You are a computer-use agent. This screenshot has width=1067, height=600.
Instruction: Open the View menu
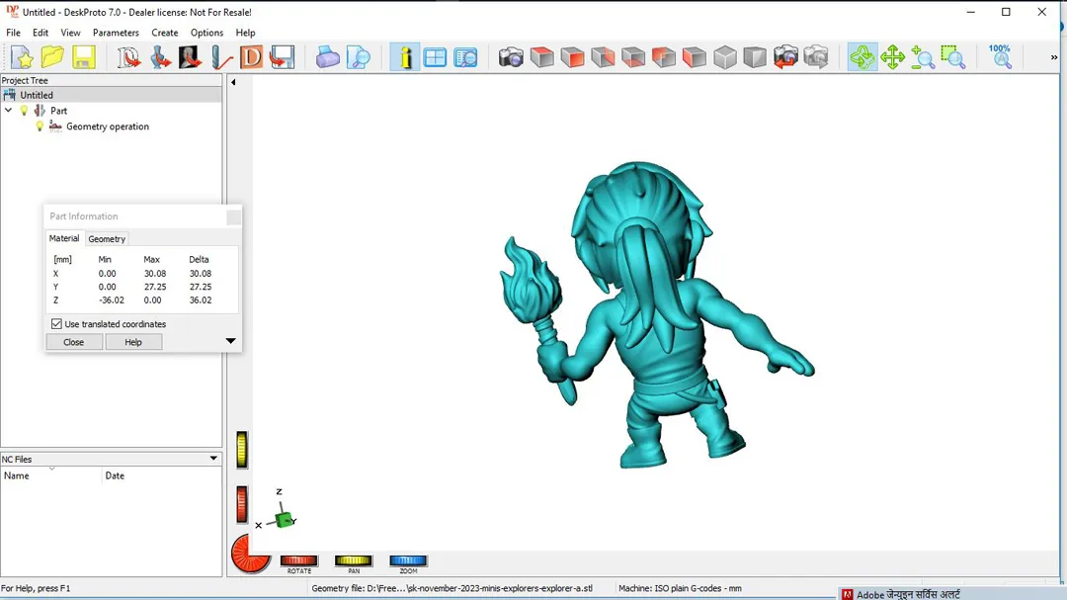pyautogui.click(x=70, y=33)
